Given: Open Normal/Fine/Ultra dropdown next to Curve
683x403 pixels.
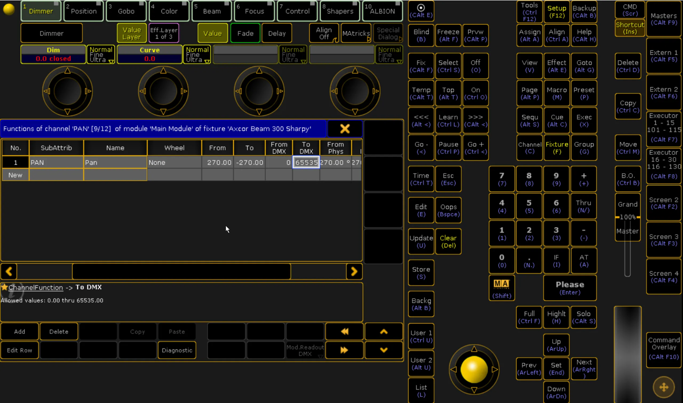Looking at the screenshot, I should pos(197,54).
